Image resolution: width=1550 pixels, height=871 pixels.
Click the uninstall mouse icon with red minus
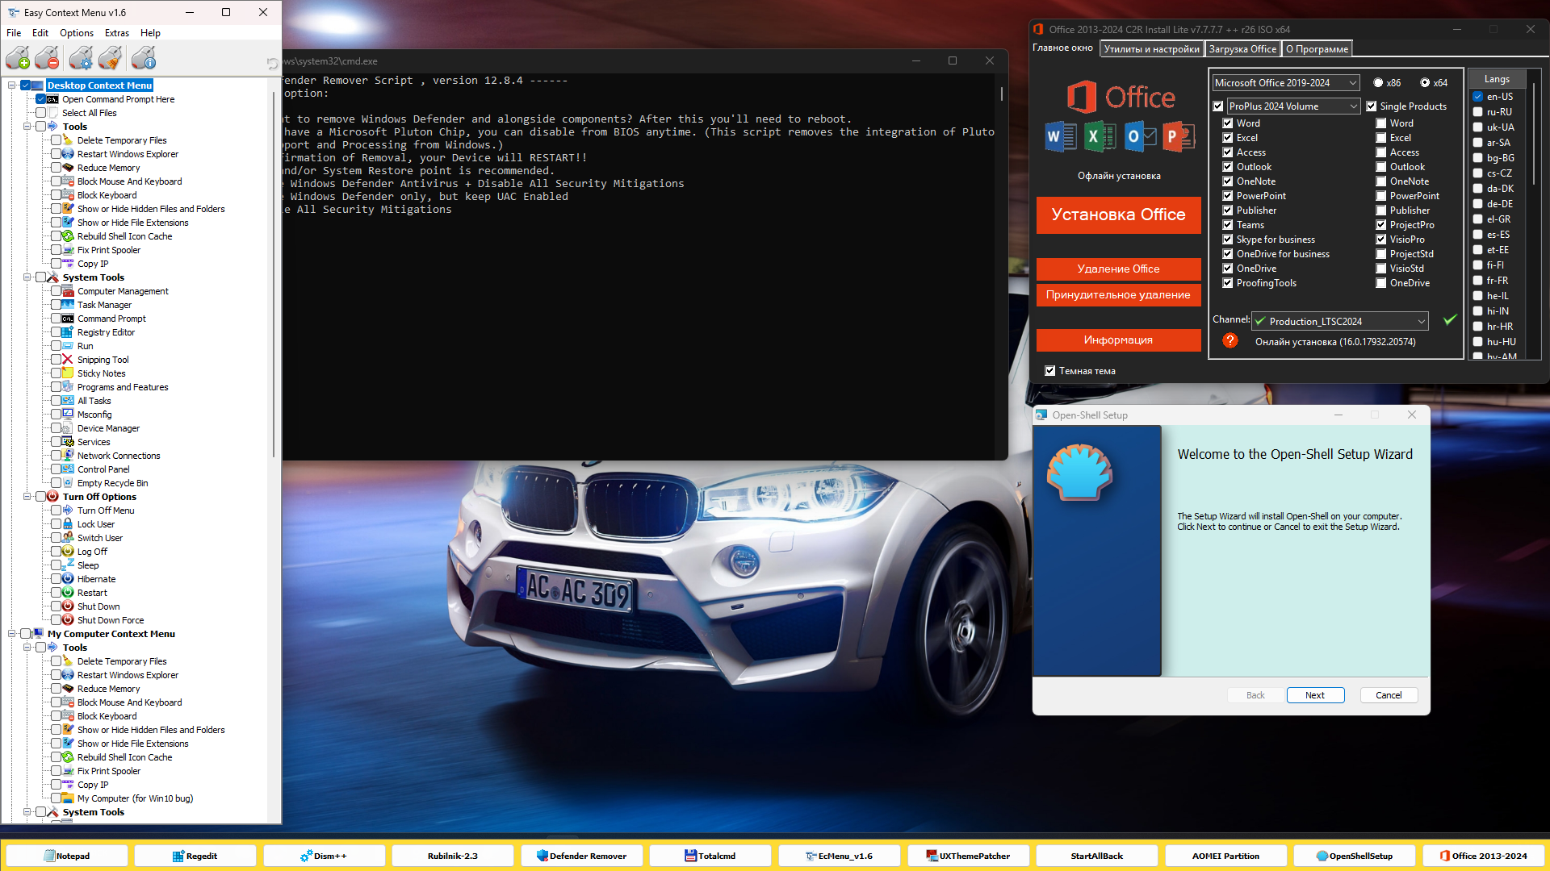(47, 58)
